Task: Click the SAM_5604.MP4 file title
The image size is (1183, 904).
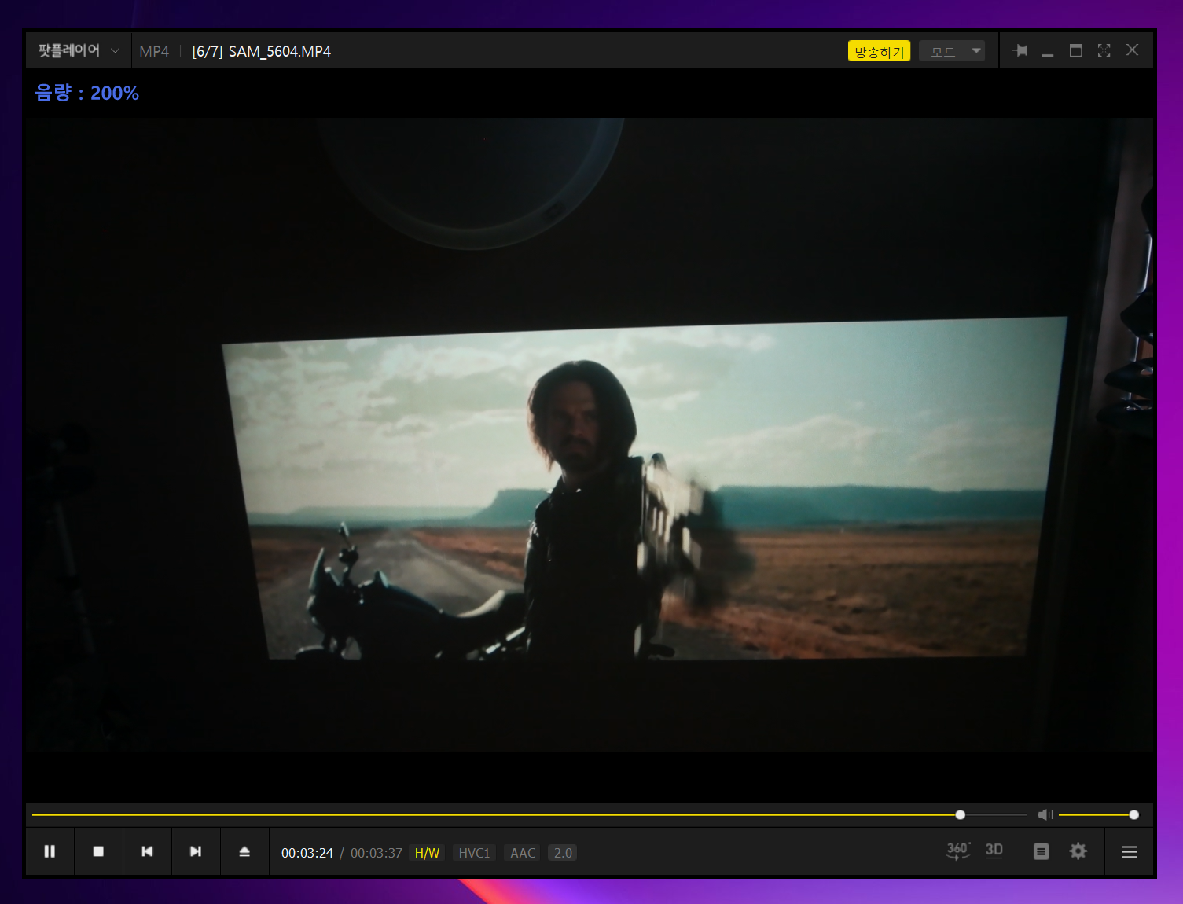Action: (280, 51)
